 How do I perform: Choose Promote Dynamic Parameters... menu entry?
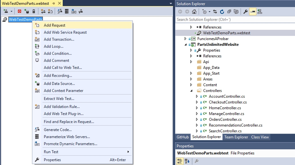[83, 144]
